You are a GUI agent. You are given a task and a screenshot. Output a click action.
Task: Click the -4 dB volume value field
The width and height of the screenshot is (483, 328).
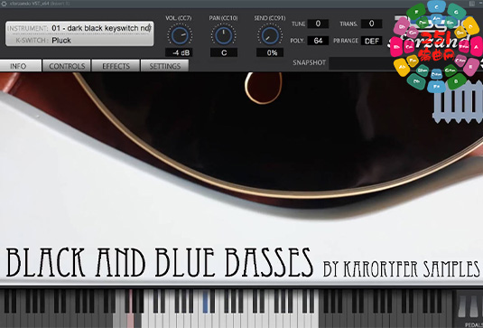pos(180,52)
